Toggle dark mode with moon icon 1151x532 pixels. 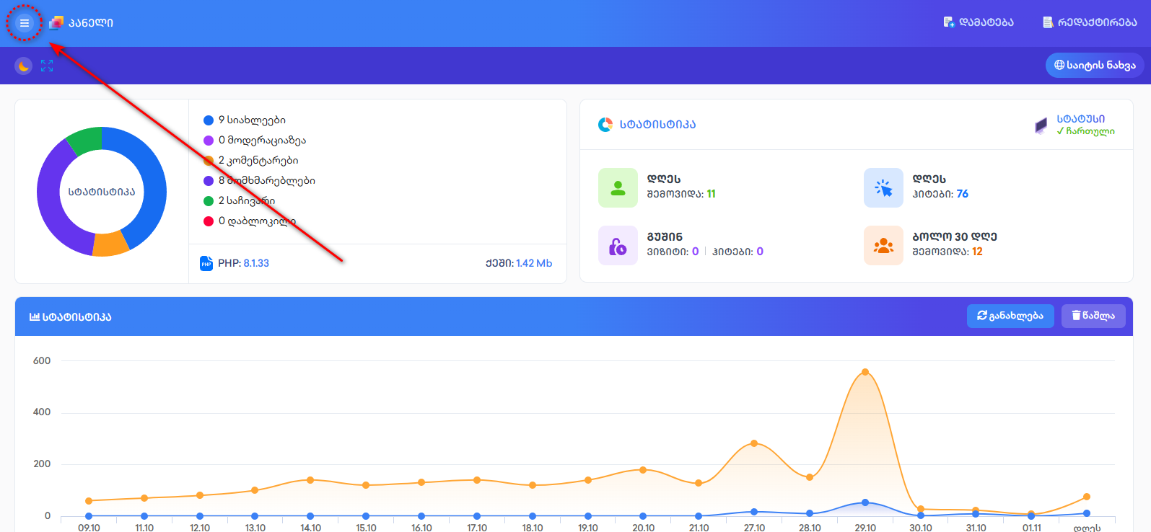[x=24, y=66]
